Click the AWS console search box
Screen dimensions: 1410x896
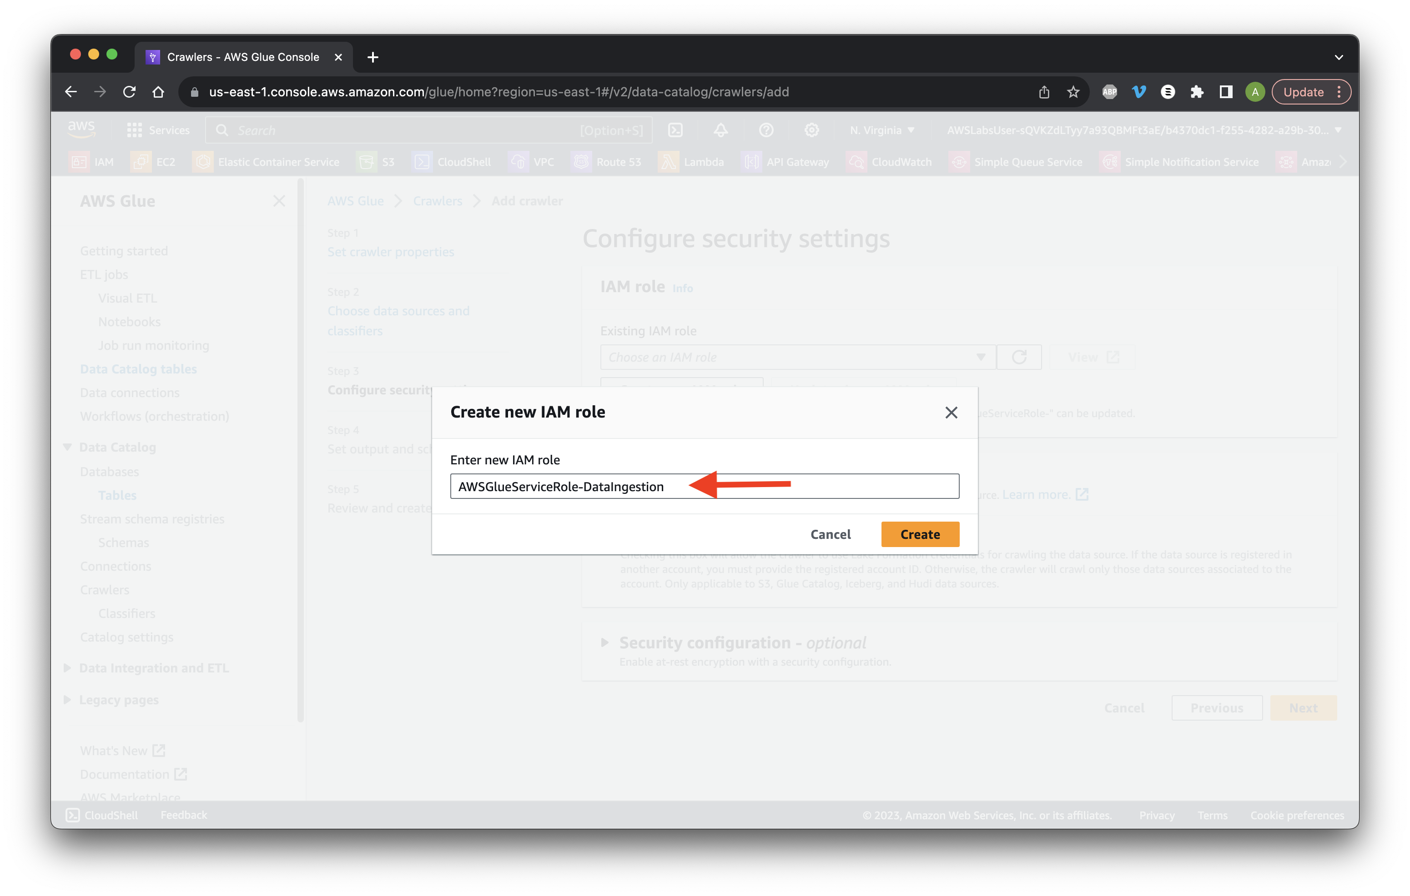coord(428,130)
